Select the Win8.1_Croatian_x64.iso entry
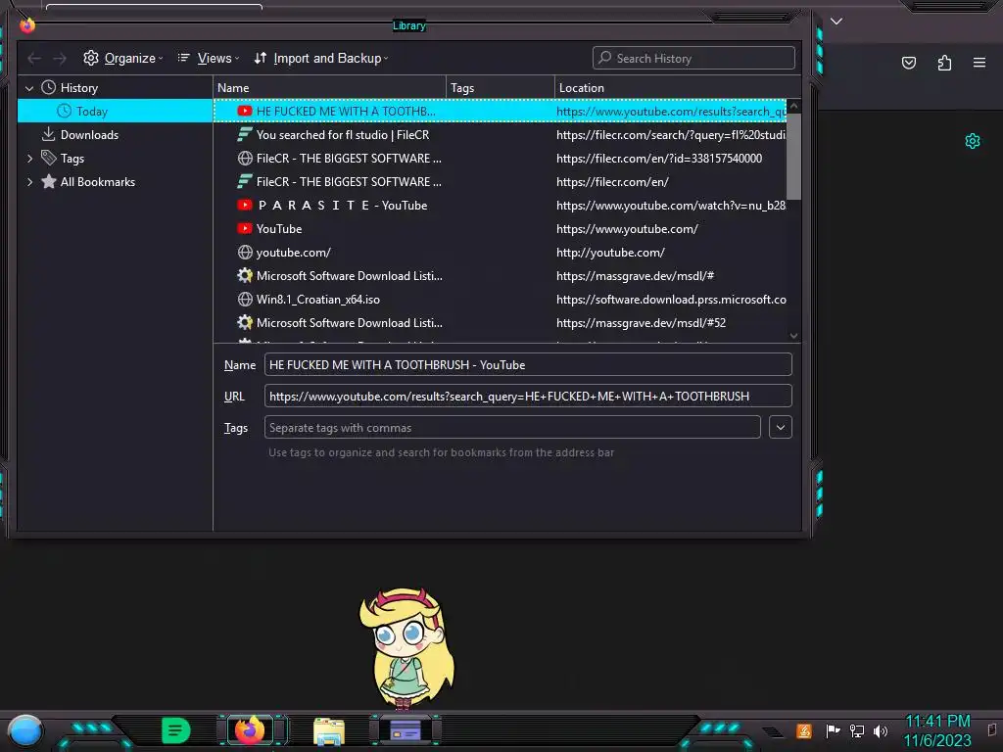 501,300
